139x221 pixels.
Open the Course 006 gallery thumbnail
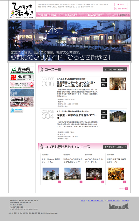tap(118, 84)
